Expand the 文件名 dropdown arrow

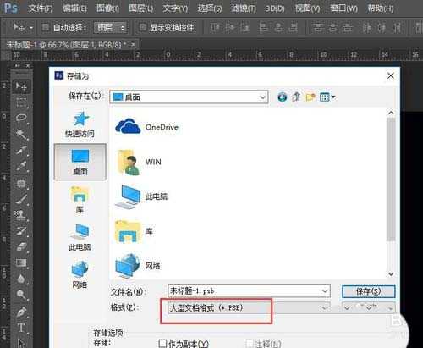click(x=325, y=291)
